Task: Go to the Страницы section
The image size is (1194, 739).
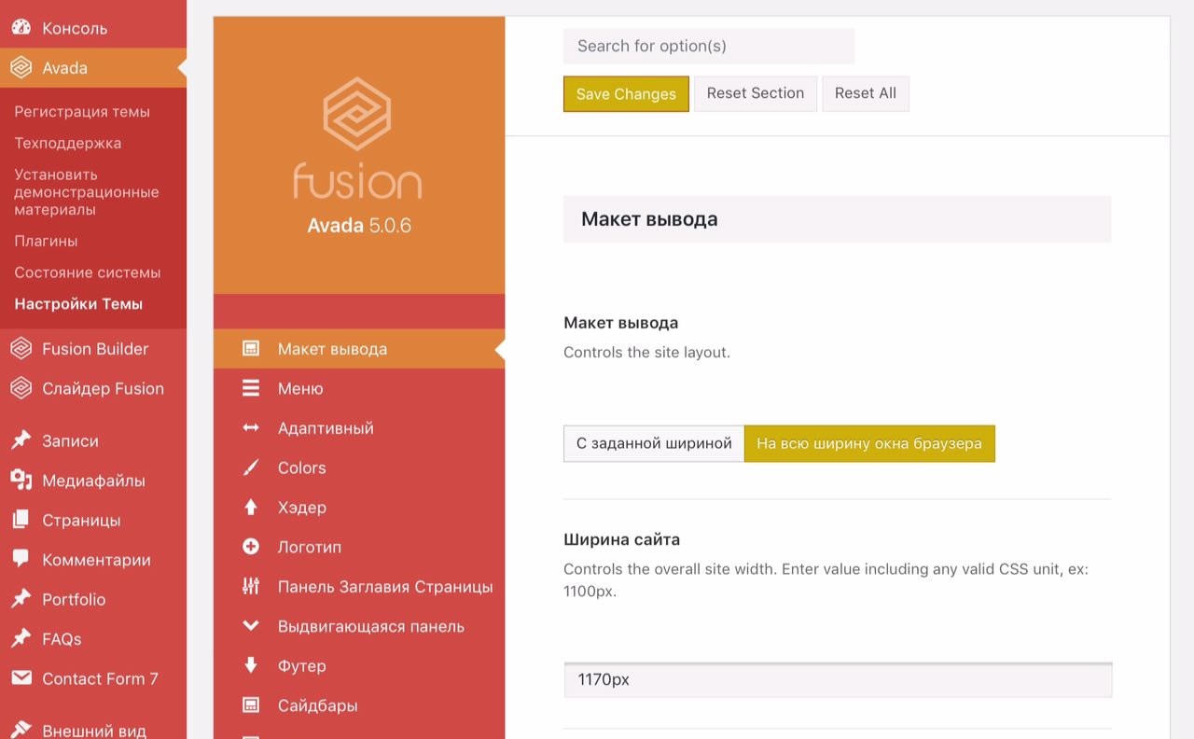Action: tap(93, 520)
